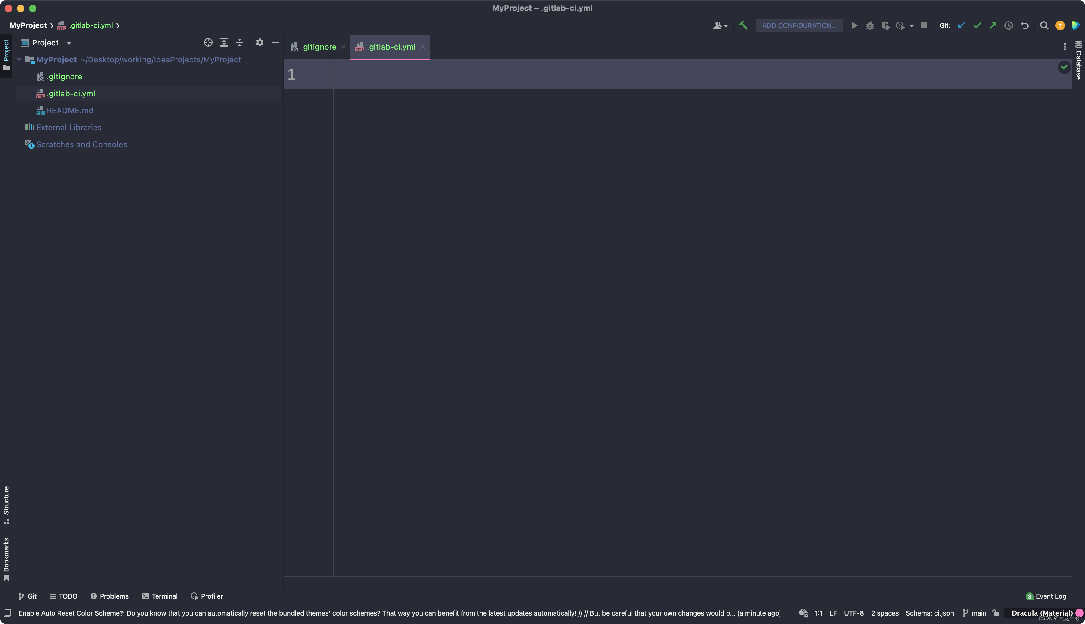Open the TODO tool window
1085x624 pixels.
[63, 596]
